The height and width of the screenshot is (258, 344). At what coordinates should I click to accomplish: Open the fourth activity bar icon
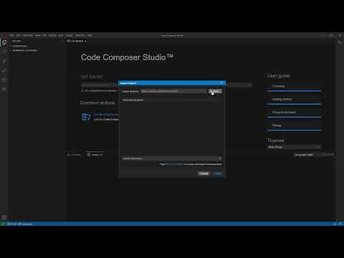(4, 71)
